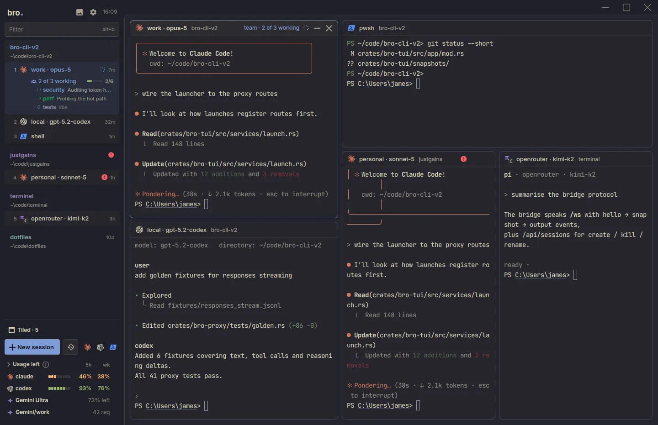Launch a Codex session via OpenAI quick-launch icon

click(101, 347)
